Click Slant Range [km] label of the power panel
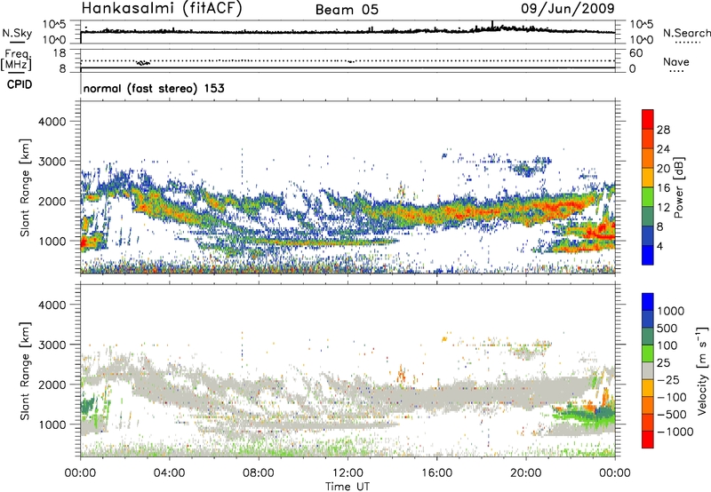The image size is (711, 492). point(25,187)
